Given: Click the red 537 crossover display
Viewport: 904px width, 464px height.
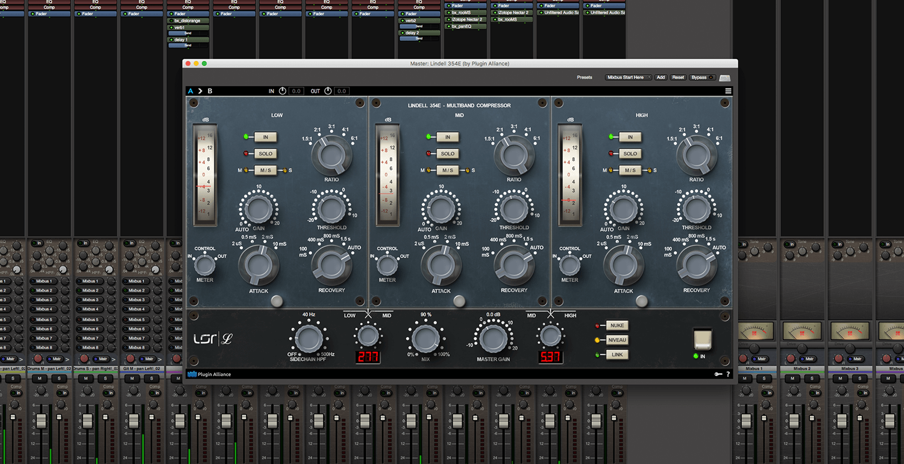Looking at the screenshot, I should [550, 357].
